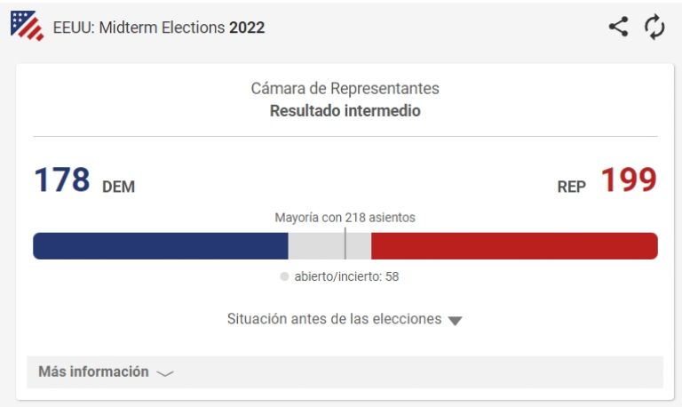Click the 218 majority marker line
682x407 pixels.
345,243
